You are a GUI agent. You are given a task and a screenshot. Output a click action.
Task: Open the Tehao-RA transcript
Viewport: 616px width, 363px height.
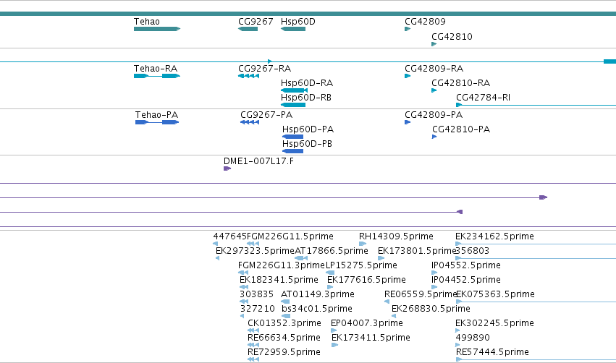[157, 76]
